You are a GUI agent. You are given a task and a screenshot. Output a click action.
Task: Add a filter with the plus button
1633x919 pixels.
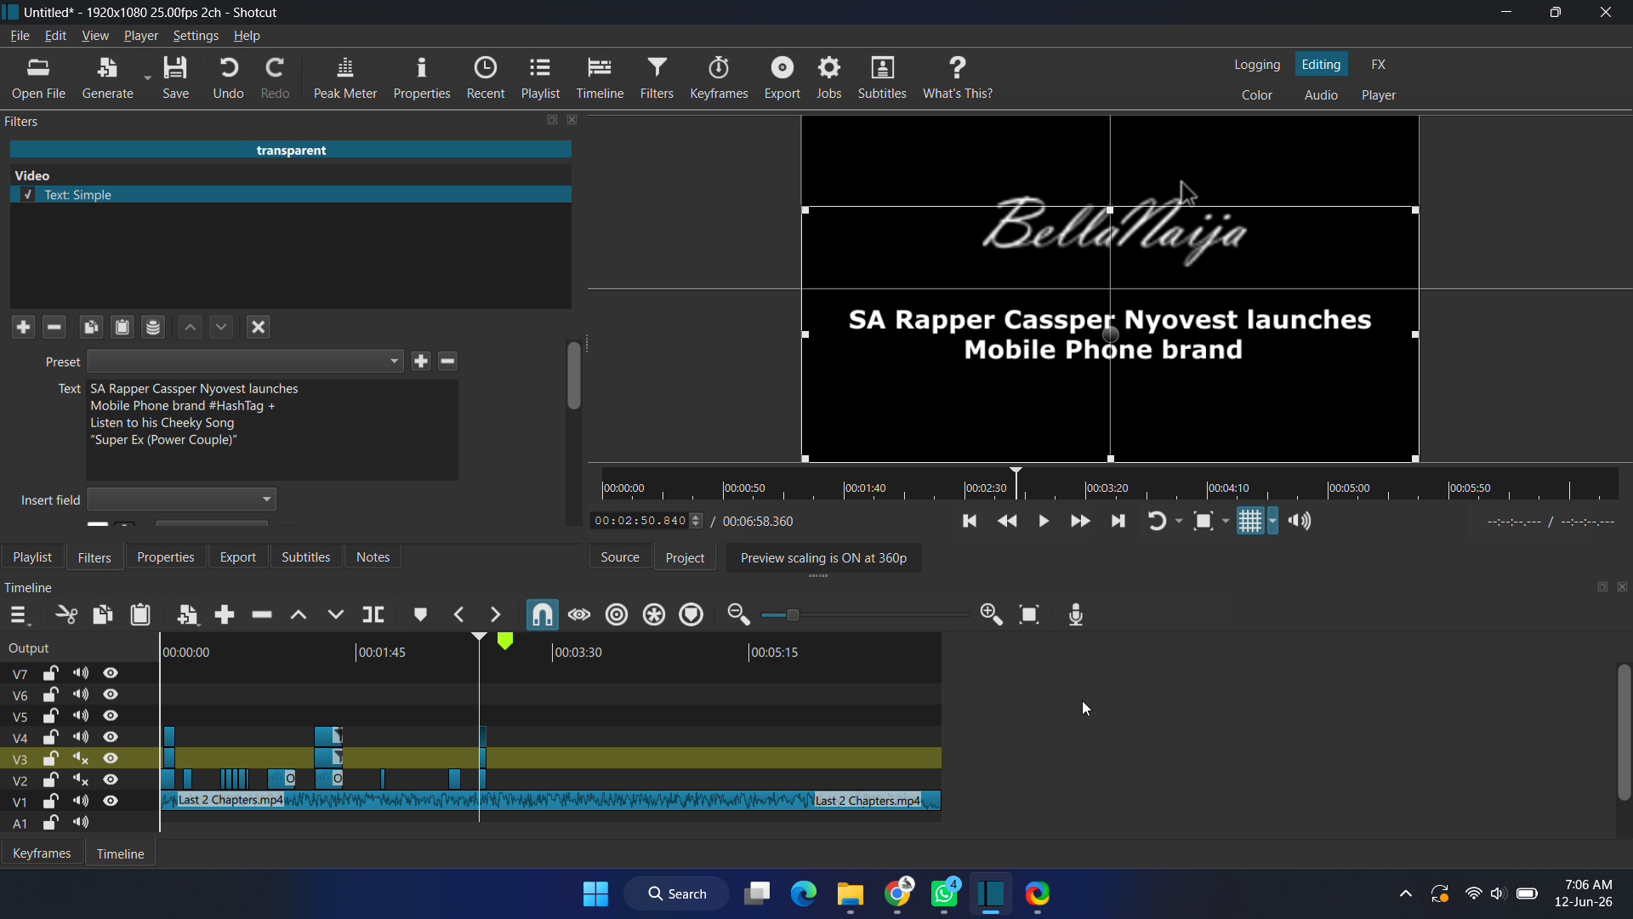23,327
